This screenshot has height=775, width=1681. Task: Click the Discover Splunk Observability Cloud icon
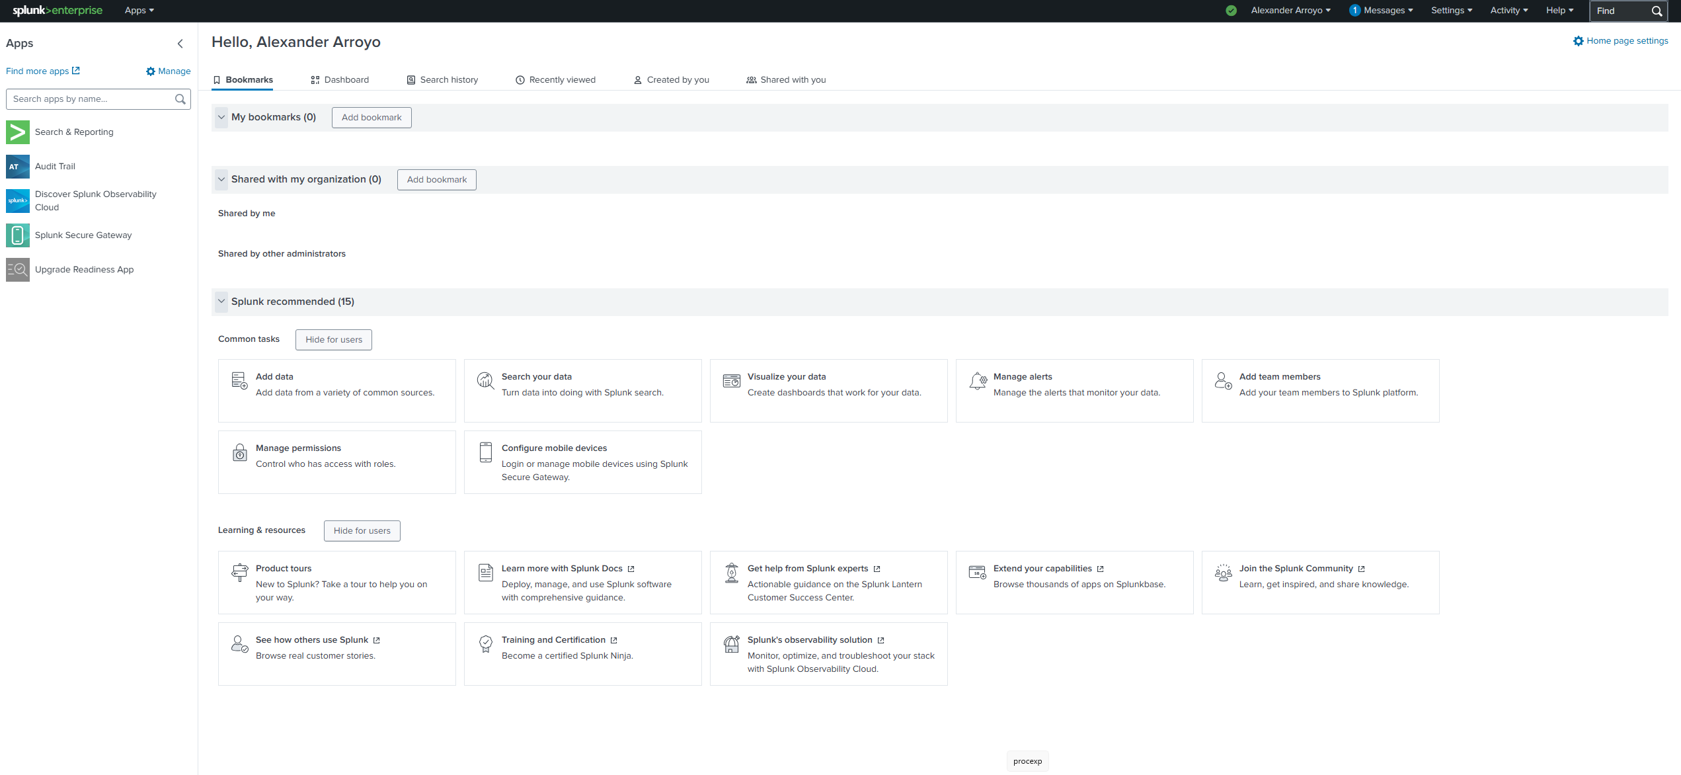[x=18, y=201]
